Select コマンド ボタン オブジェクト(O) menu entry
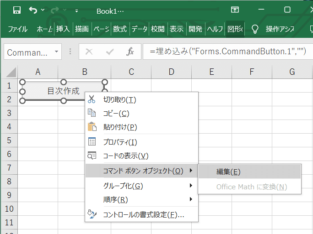 click(142, 171)
